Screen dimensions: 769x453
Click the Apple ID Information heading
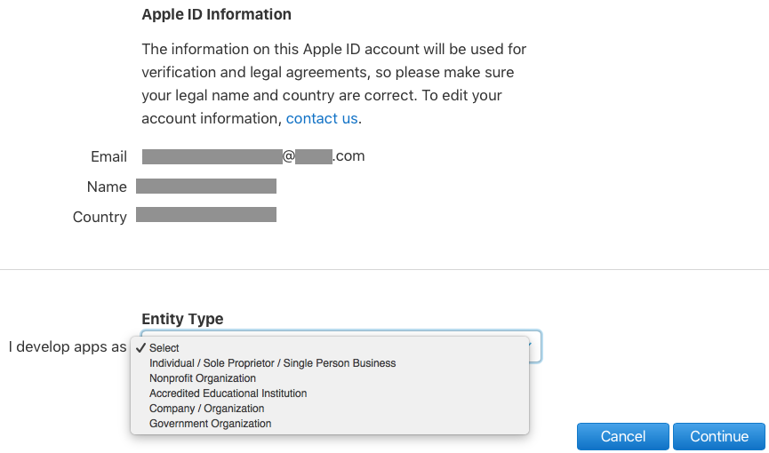point(216,14)
